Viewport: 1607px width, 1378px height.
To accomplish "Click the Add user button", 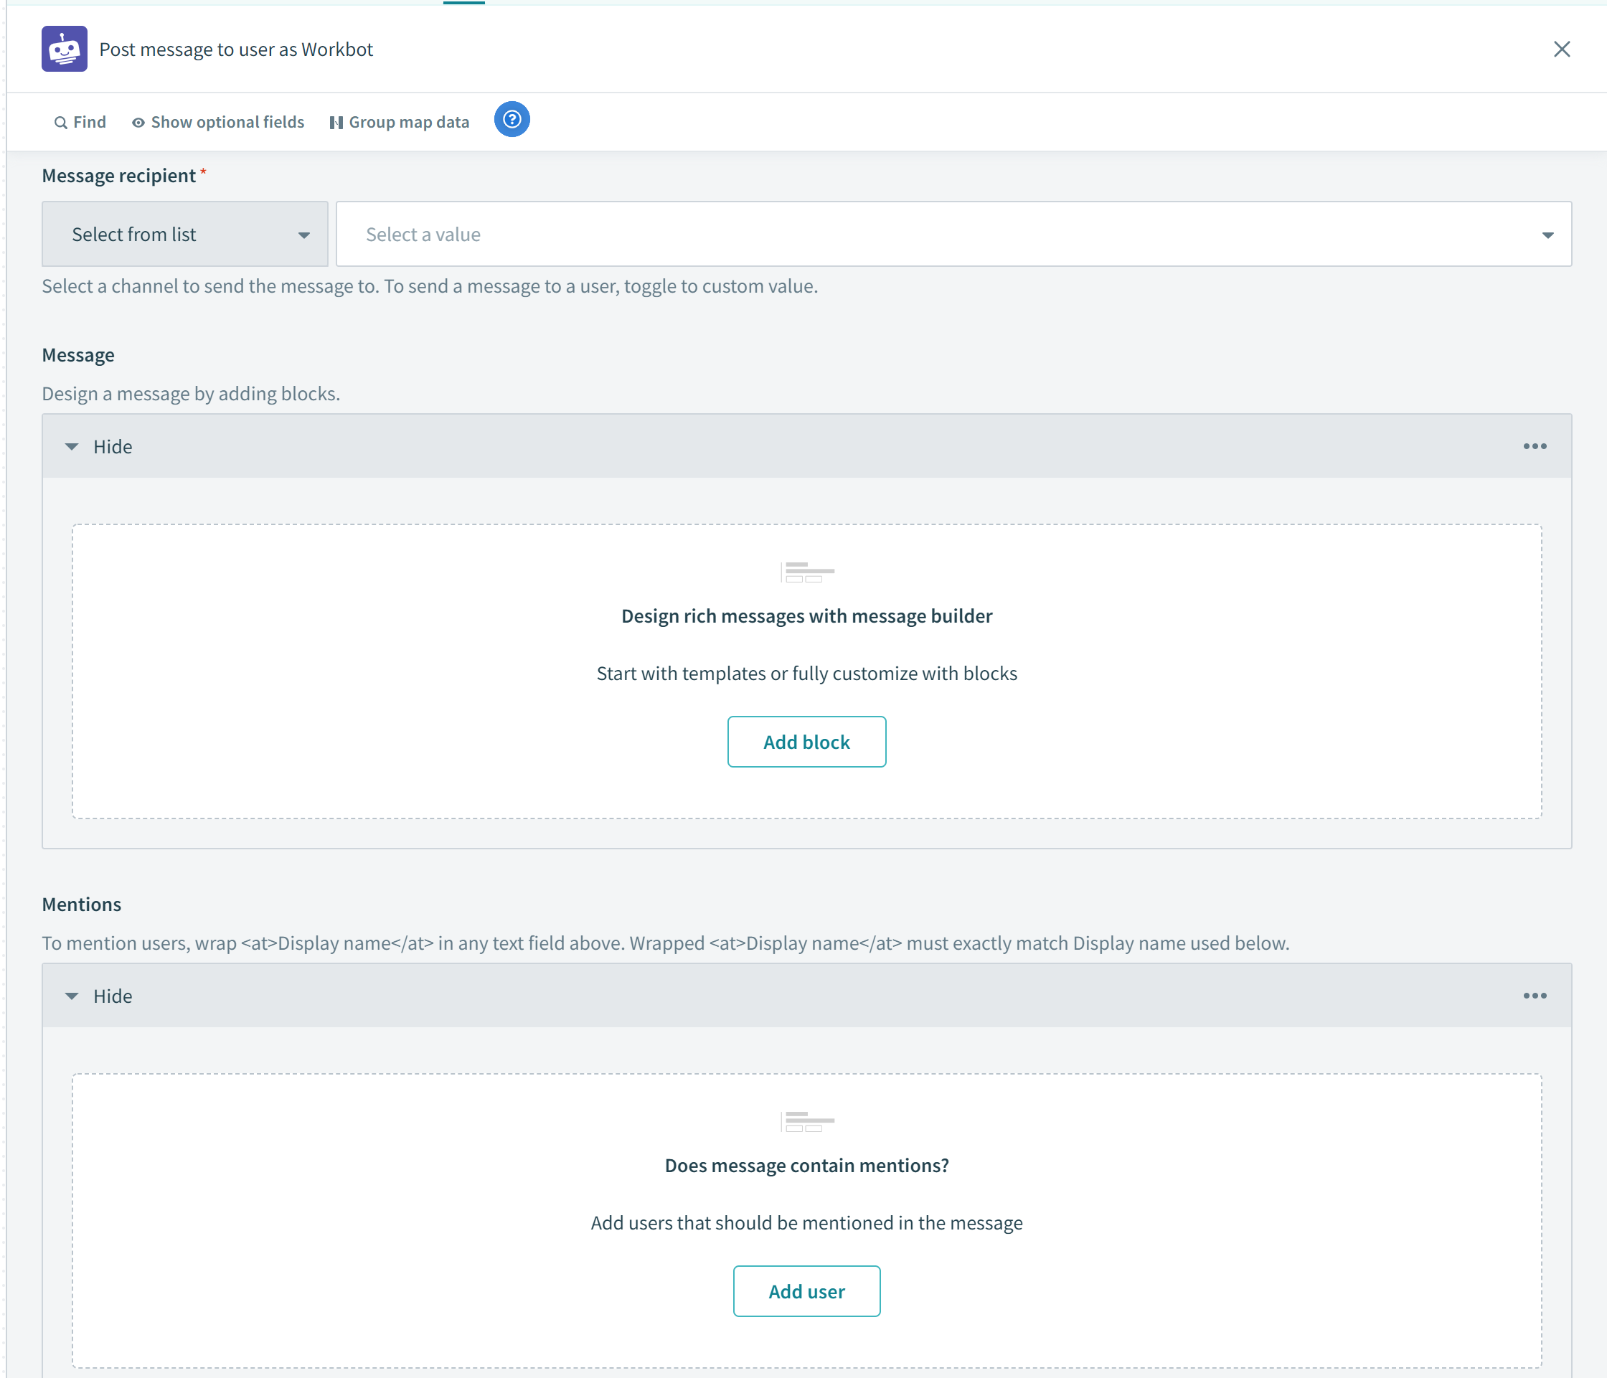I will tap(806, 1290).
